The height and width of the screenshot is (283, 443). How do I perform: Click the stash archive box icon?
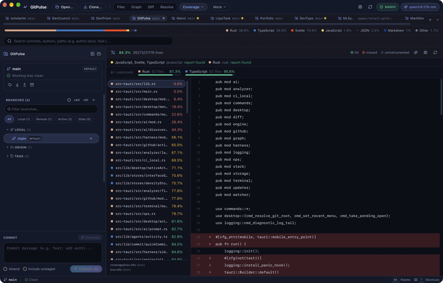(x=32, y=85)
